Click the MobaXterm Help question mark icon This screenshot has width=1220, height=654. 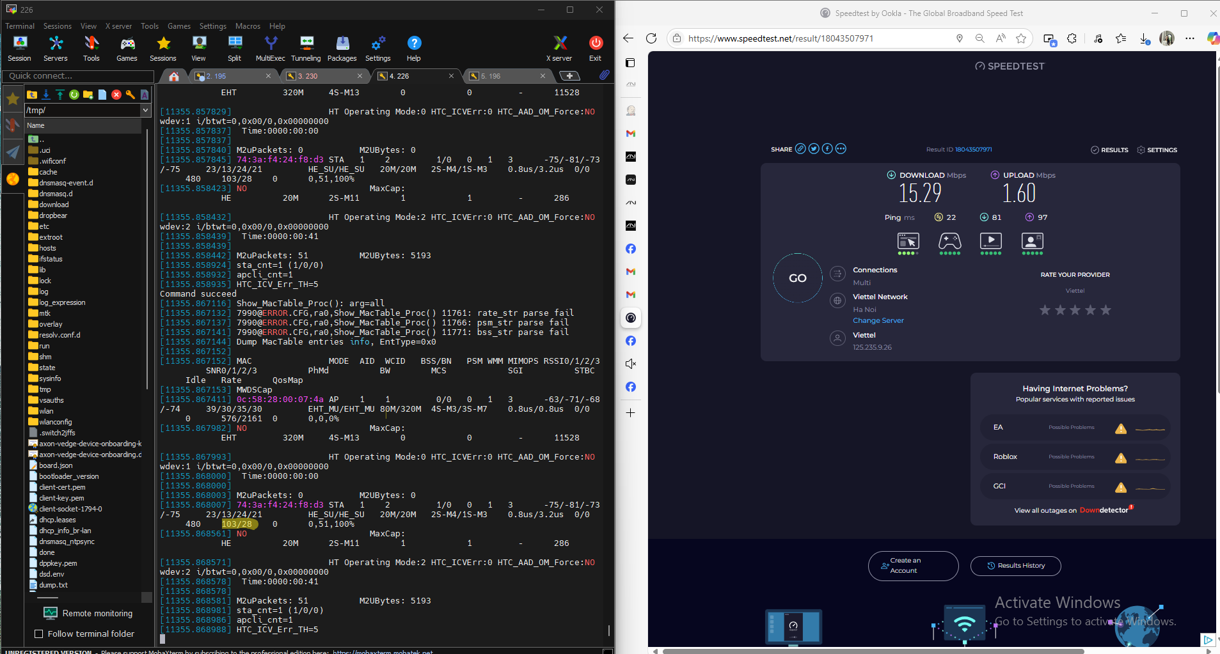pyautogui.click(x=414, y=49)
